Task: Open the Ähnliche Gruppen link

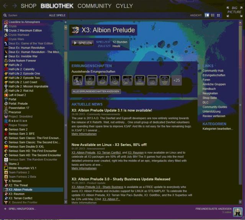Action: click(x=214, y=84)
